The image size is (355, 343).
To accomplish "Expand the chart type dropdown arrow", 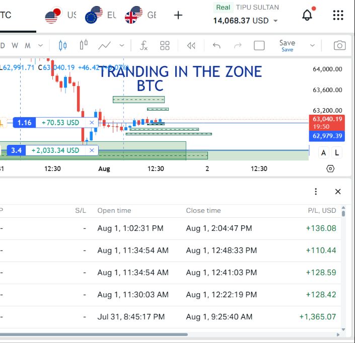I will tap(122, 45).
